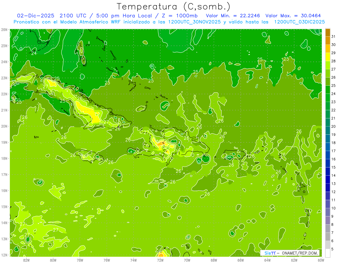
Task: Click the '14N' latitude axis label
Action: coord(4,223)
